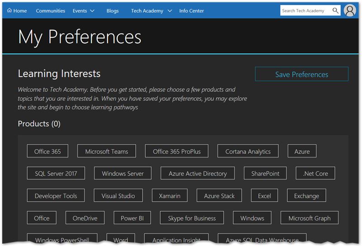Toggle the Office 365 ProPlus product
Image resolution: width=362 pixels, height=247 pixels.
pyautogui.click(x=176, y=151)
